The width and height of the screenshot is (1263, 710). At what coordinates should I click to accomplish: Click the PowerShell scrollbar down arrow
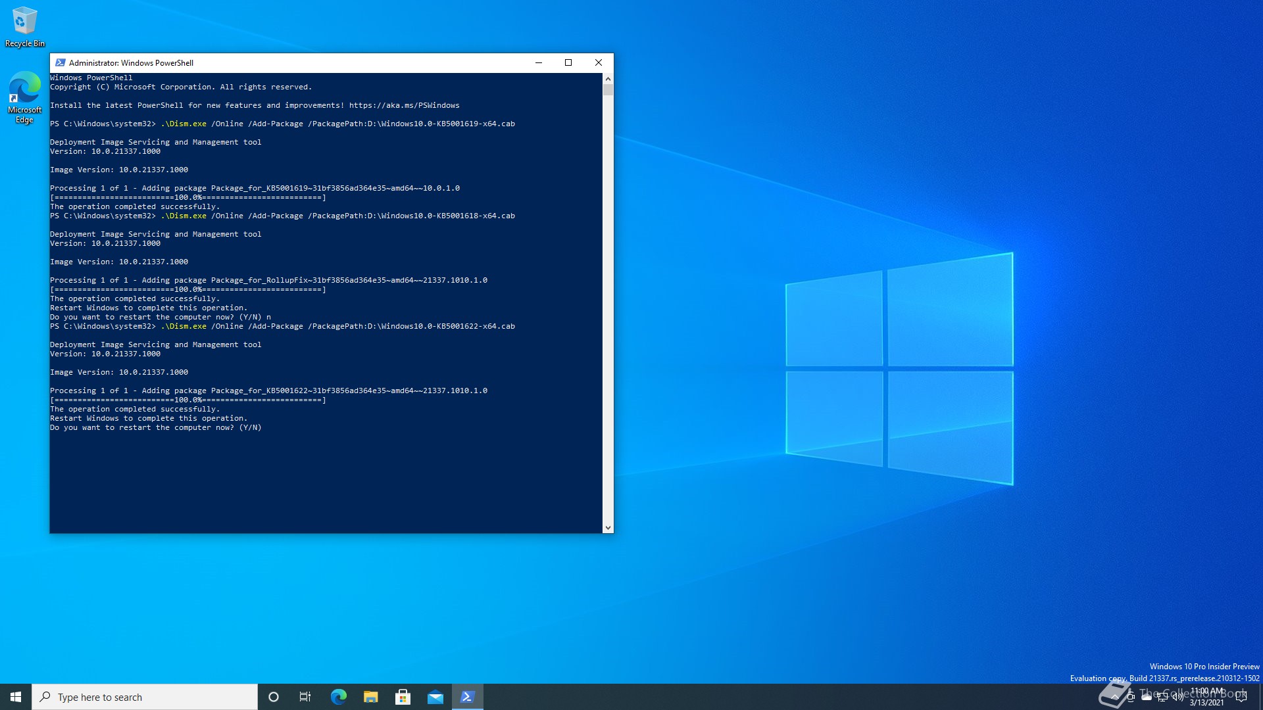[608, 527]
